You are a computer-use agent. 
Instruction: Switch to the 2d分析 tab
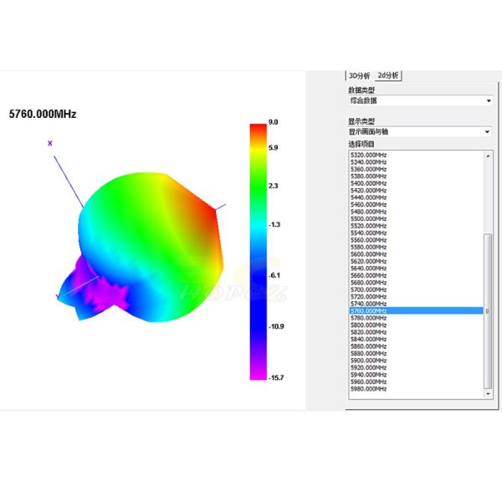[x=387, y=75]
